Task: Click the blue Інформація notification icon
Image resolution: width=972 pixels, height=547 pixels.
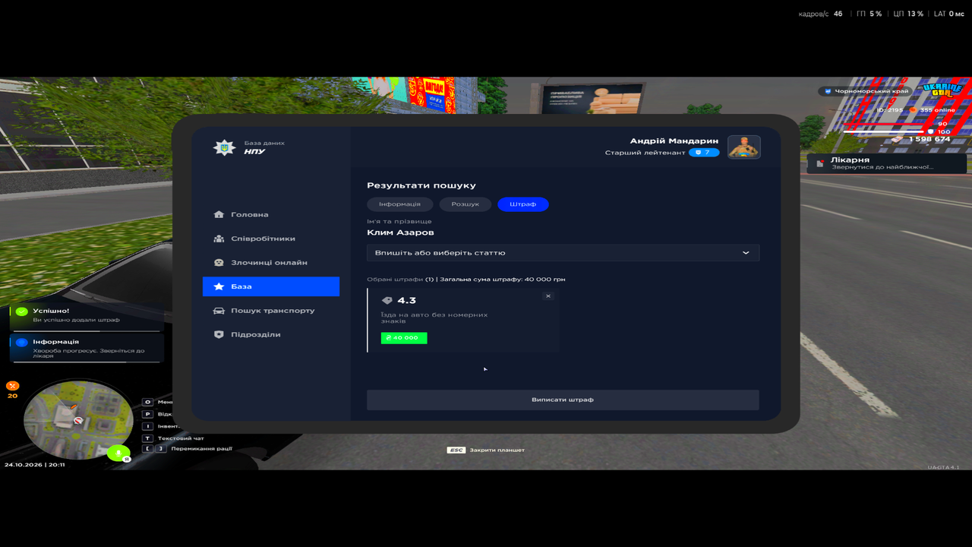Action: 22,343
